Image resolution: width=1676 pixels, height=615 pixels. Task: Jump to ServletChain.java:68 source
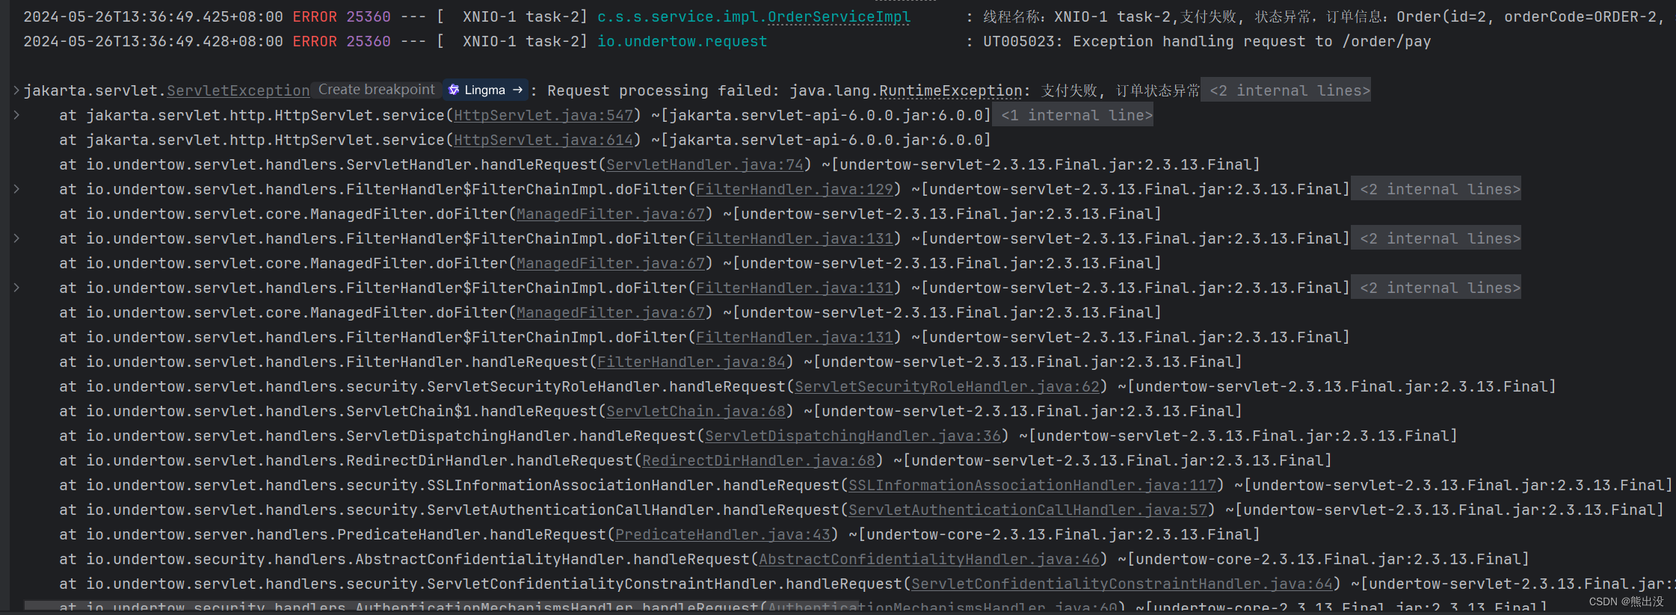pos(696,411)
